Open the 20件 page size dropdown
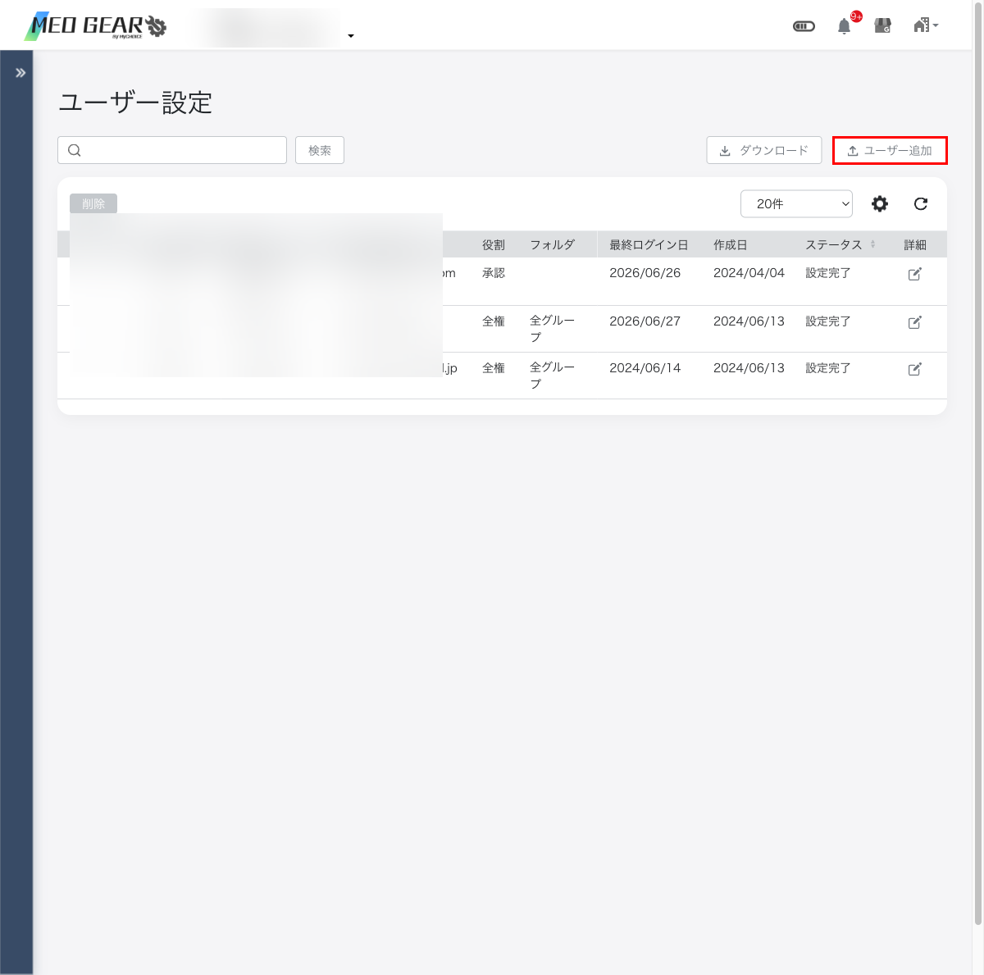Screen dimensions: 984x975 point(796,204)
